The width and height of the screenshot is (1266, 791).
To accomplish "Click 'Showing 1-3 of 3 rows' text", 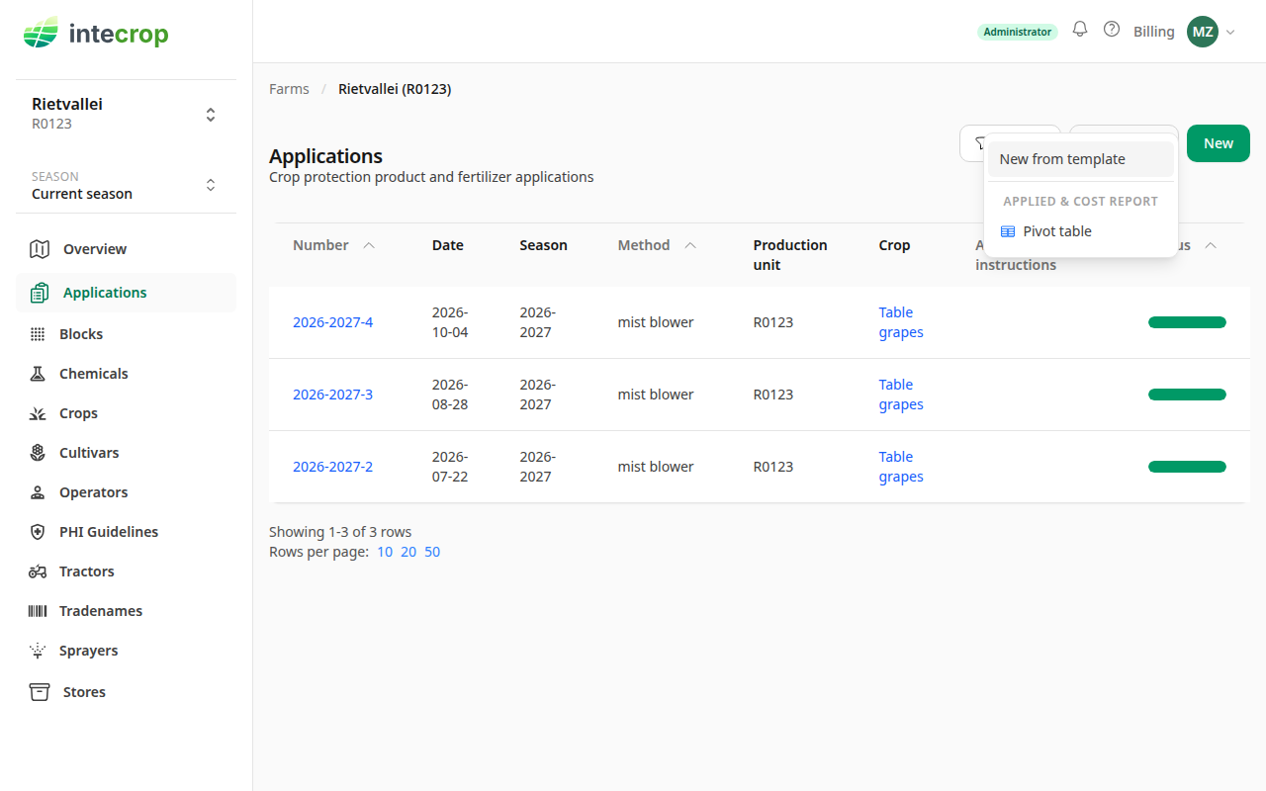I will click(340, 532).
